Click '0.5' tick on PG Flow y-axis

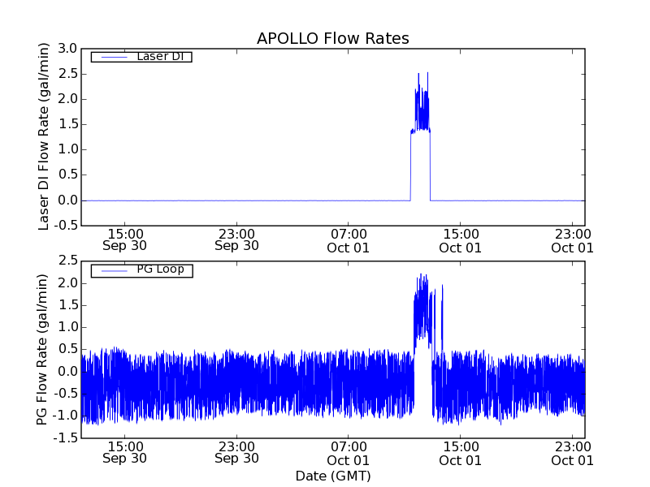[67, 349]
